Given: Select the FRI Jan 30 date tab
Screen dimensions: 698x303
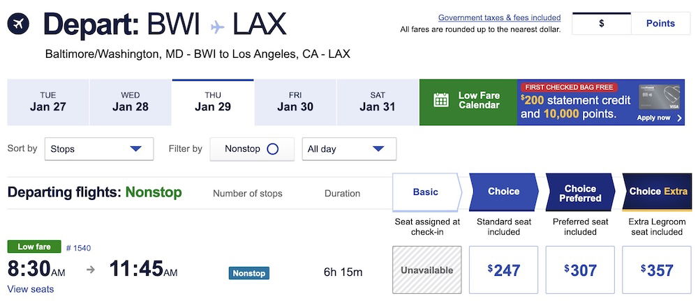Looking at the screenshot, I should (x=295, y=102).
